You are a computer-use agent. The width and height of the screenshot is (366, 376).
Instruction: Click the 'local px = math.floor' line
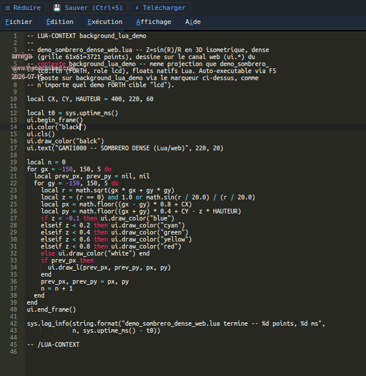pos(116,204)
